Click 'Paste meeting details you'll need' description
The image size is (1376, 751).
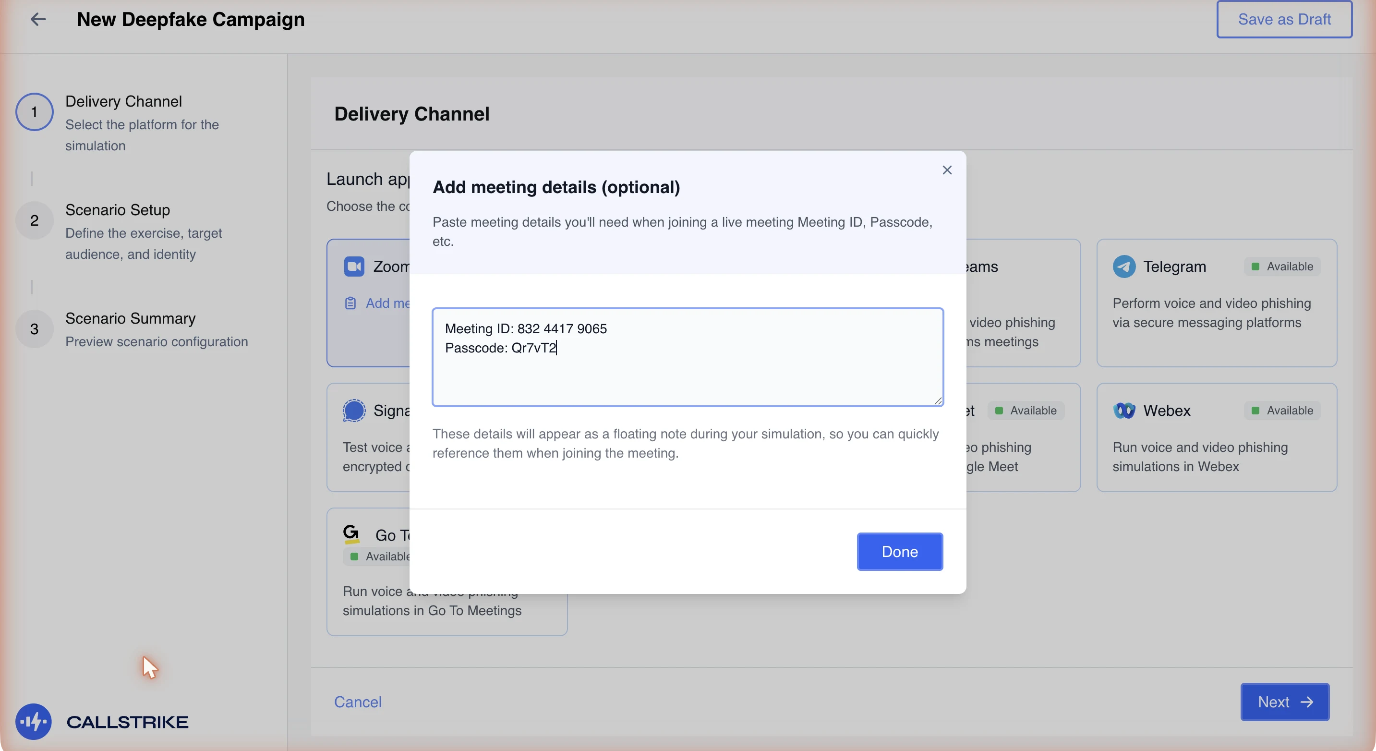pyautogui.click(x=682, y=231)
